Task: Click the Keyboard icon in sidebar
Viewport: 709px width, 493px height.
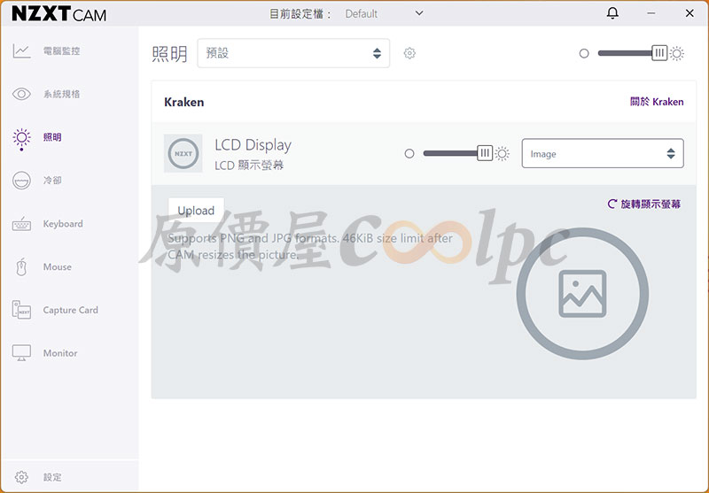Action: [x=21, y=223]
